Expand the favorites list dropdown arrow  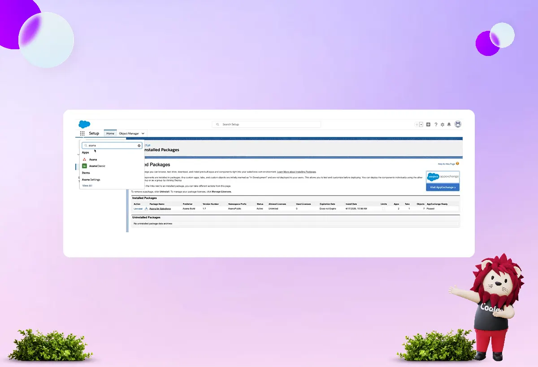(x=421, y=124)
